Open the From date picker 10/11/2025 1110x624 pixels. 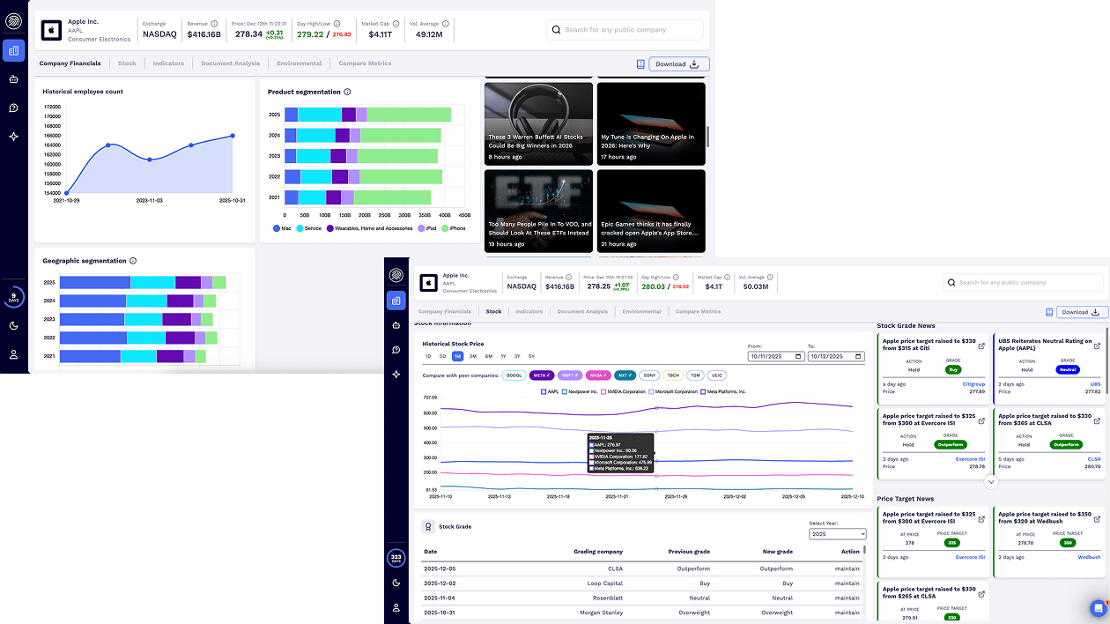776,356
